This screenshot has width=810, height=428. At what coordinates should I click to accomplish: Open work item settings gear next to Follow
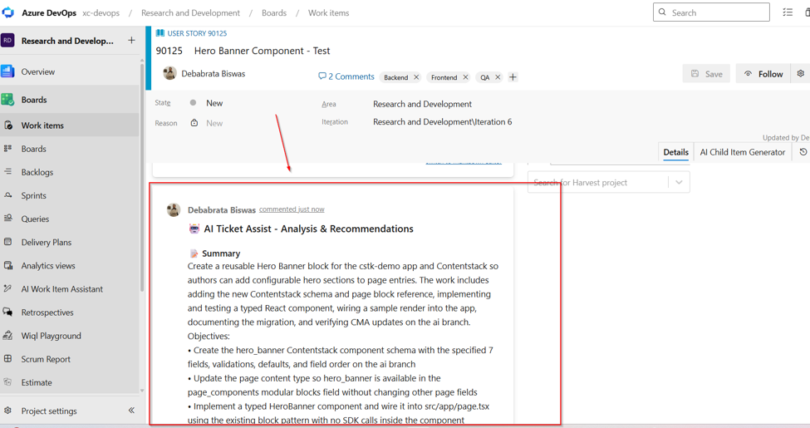(800, 73)
